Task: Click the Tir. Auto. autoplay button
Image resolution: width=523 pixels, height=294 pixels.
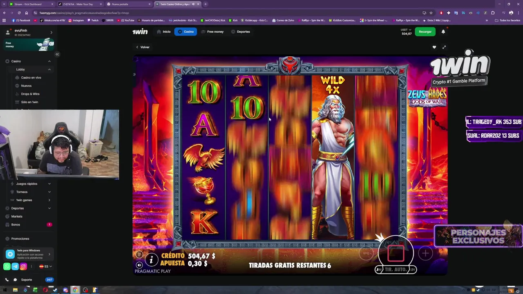Action: [x=396, y=269]
